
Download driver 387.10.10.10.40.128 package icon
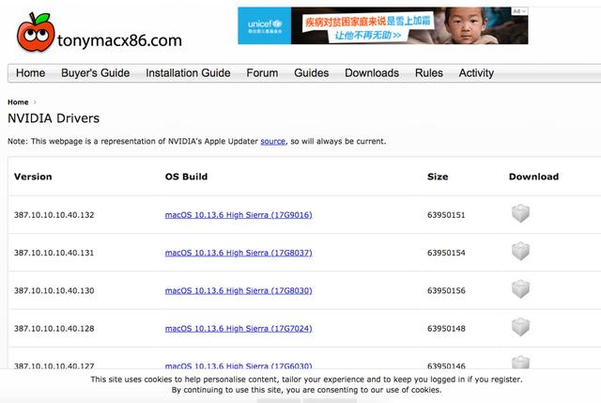(x=520, y=327)
